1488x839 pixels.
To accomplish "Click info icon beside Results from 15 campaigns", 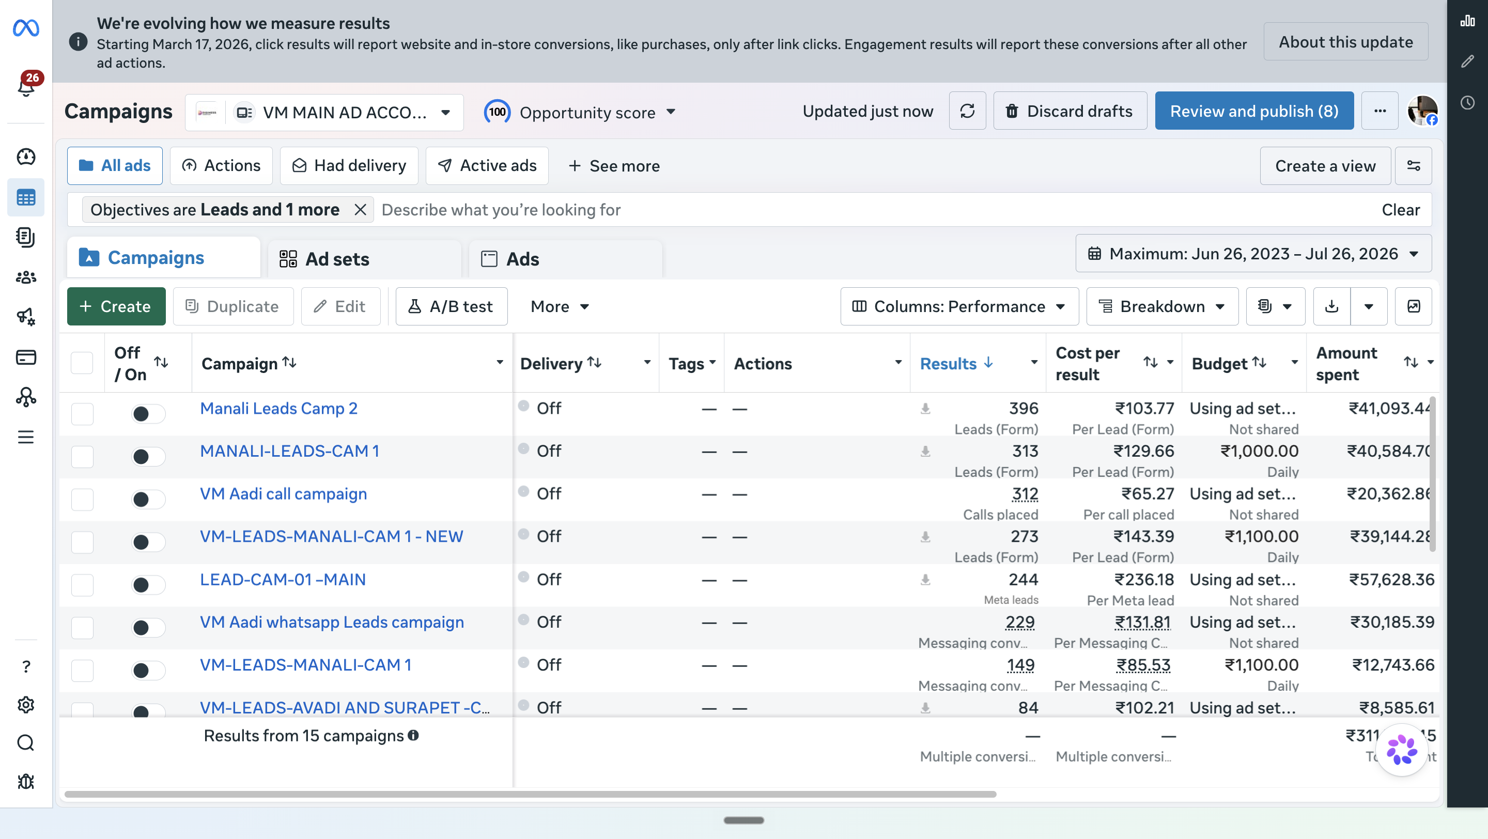I will 413,735.
